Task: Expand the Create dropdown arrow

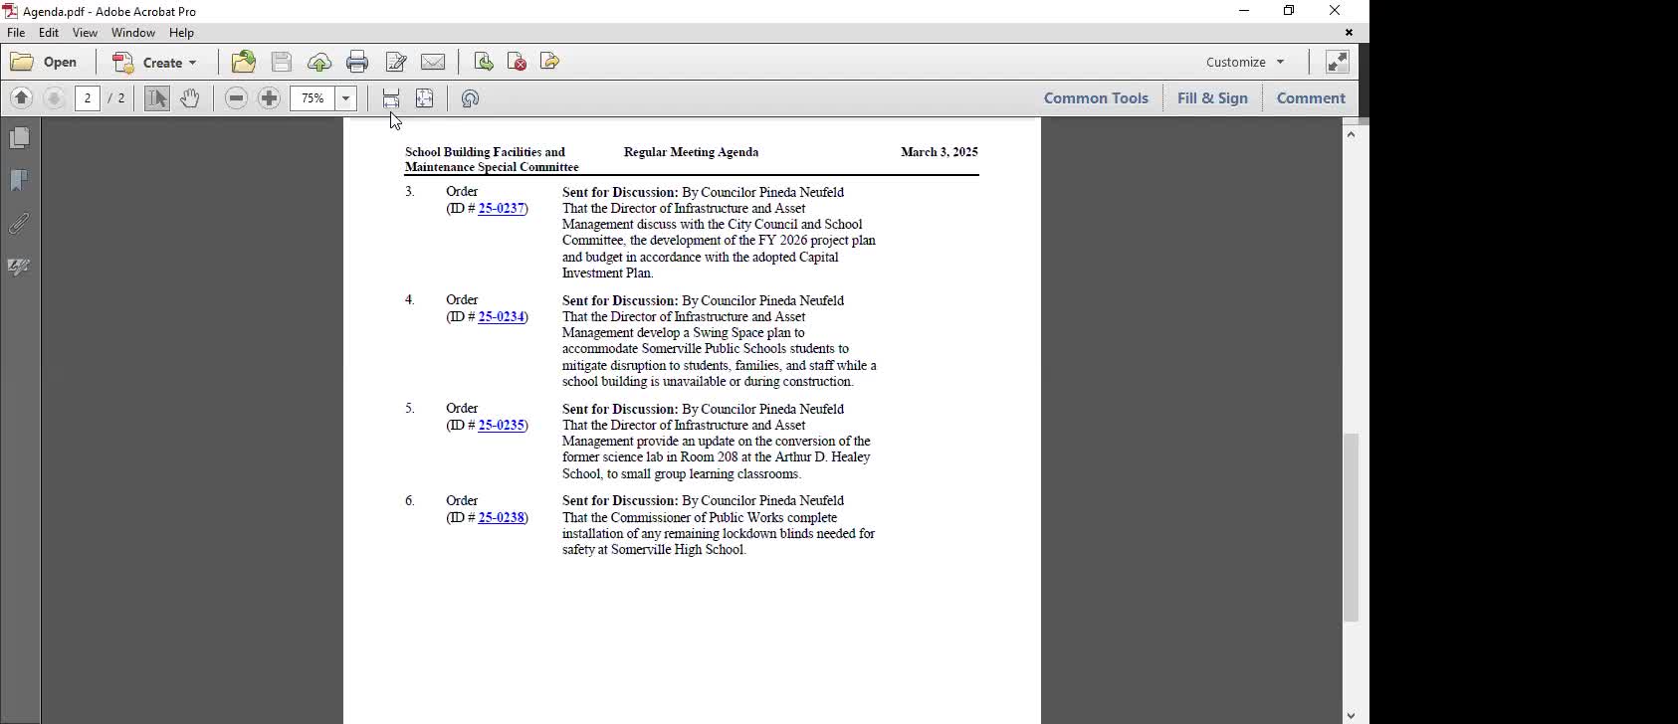Action: [x=193, y=63]
